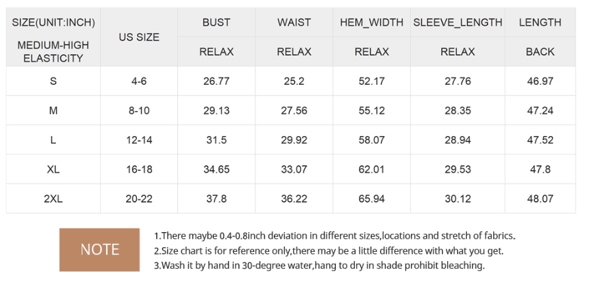Click the 20-22 US size cell

(139, 199)
